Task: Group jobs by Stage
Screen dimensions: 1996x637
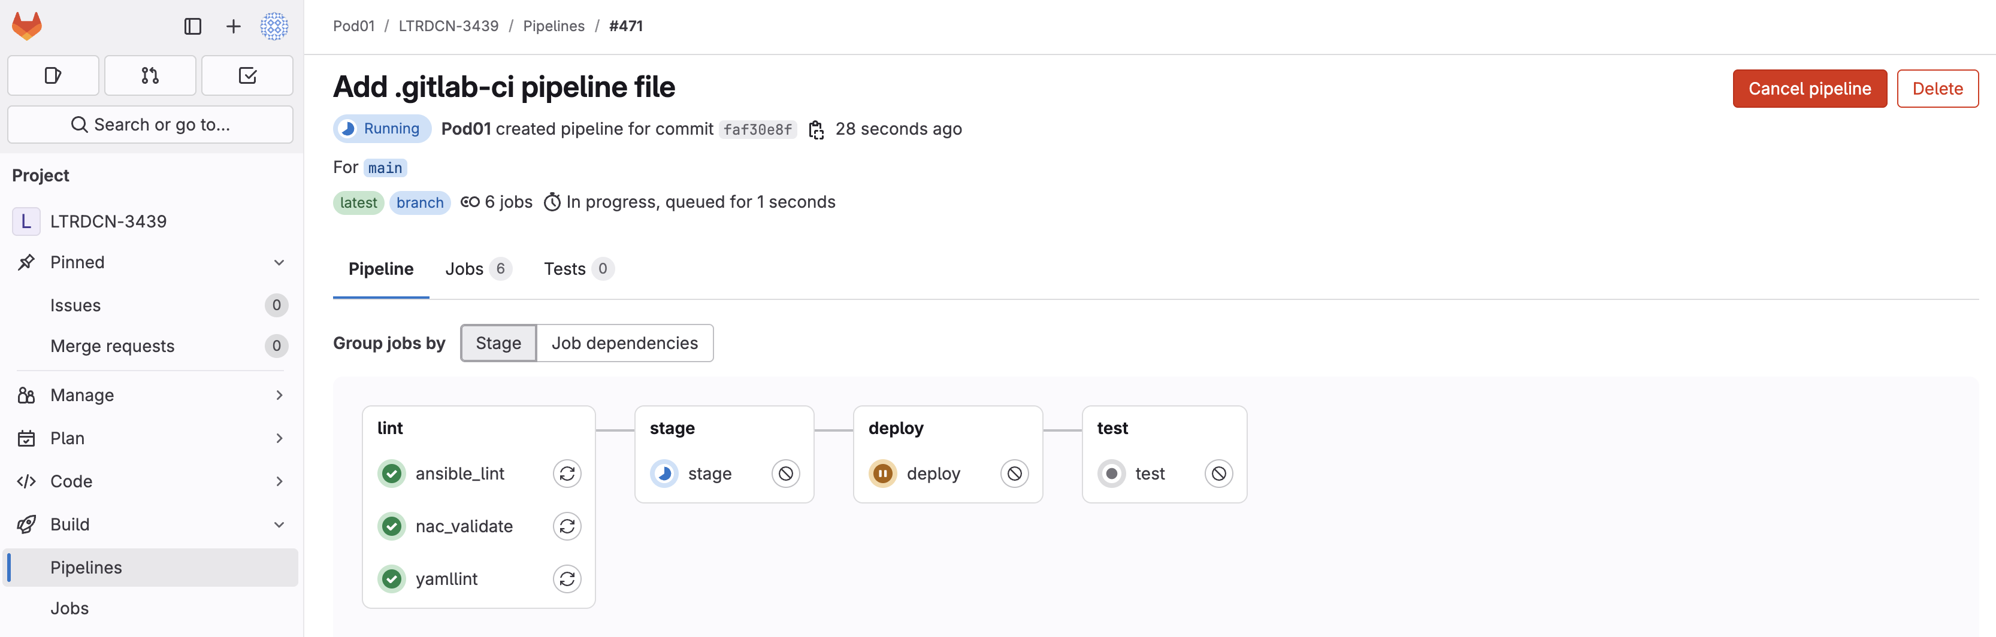Action: (x=498, y=343)
